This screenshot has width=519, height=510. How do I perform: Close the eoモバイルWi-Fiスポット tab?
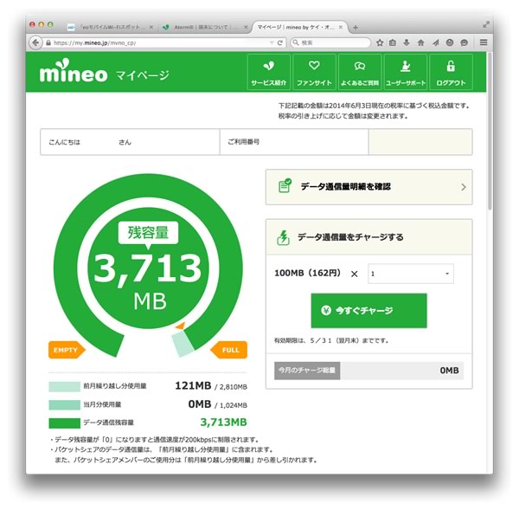pos(151,27)
